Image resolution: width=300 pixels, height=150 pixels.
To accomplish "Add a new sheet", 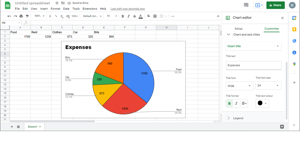I will [x=12, y=127].
